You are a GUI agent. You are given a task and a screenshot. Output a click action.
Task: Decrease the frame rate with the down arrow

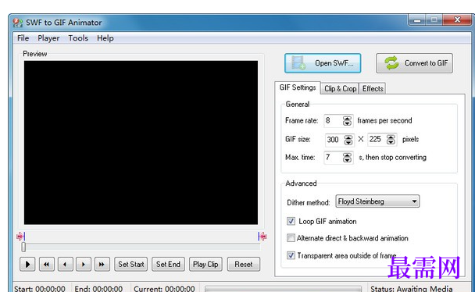point(347,123)
